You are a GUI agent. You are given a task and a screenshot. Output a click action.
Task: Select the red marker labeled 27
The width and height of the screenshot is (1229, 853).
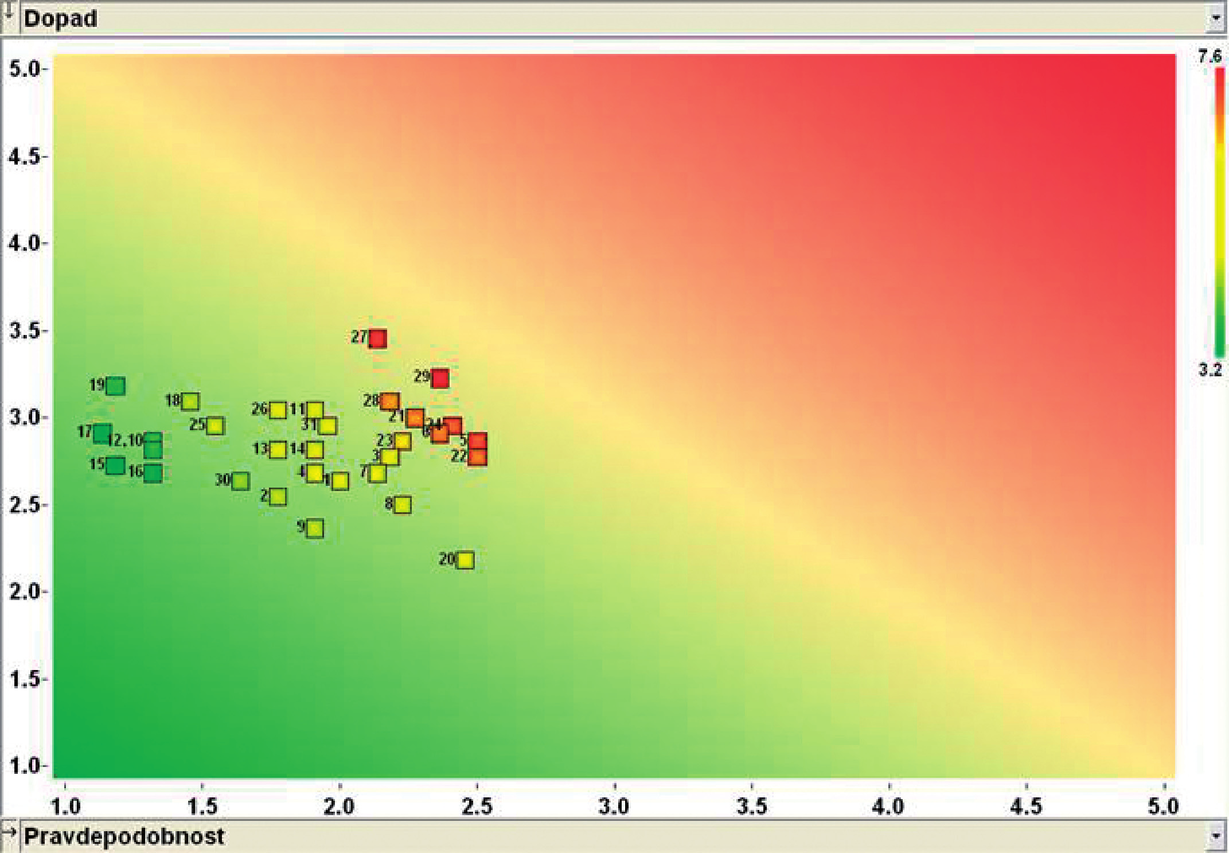point(377,339)
